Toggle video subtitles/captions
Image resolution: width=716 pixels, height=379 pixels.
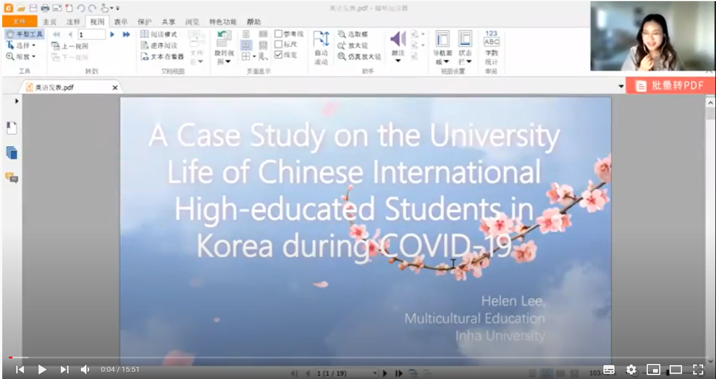609,370
